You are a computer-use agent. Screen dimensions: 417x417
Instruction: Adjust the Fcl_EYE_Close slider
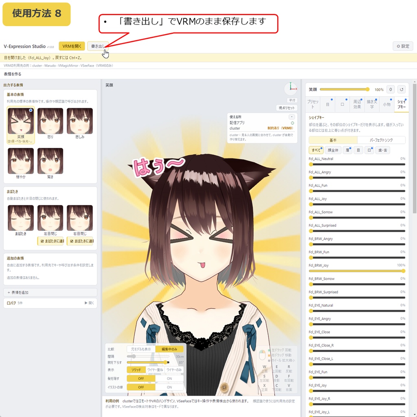357,338
